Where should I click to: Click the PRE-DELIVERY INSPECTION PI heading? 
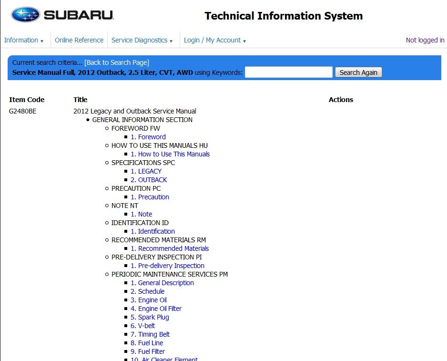point(156,257)
